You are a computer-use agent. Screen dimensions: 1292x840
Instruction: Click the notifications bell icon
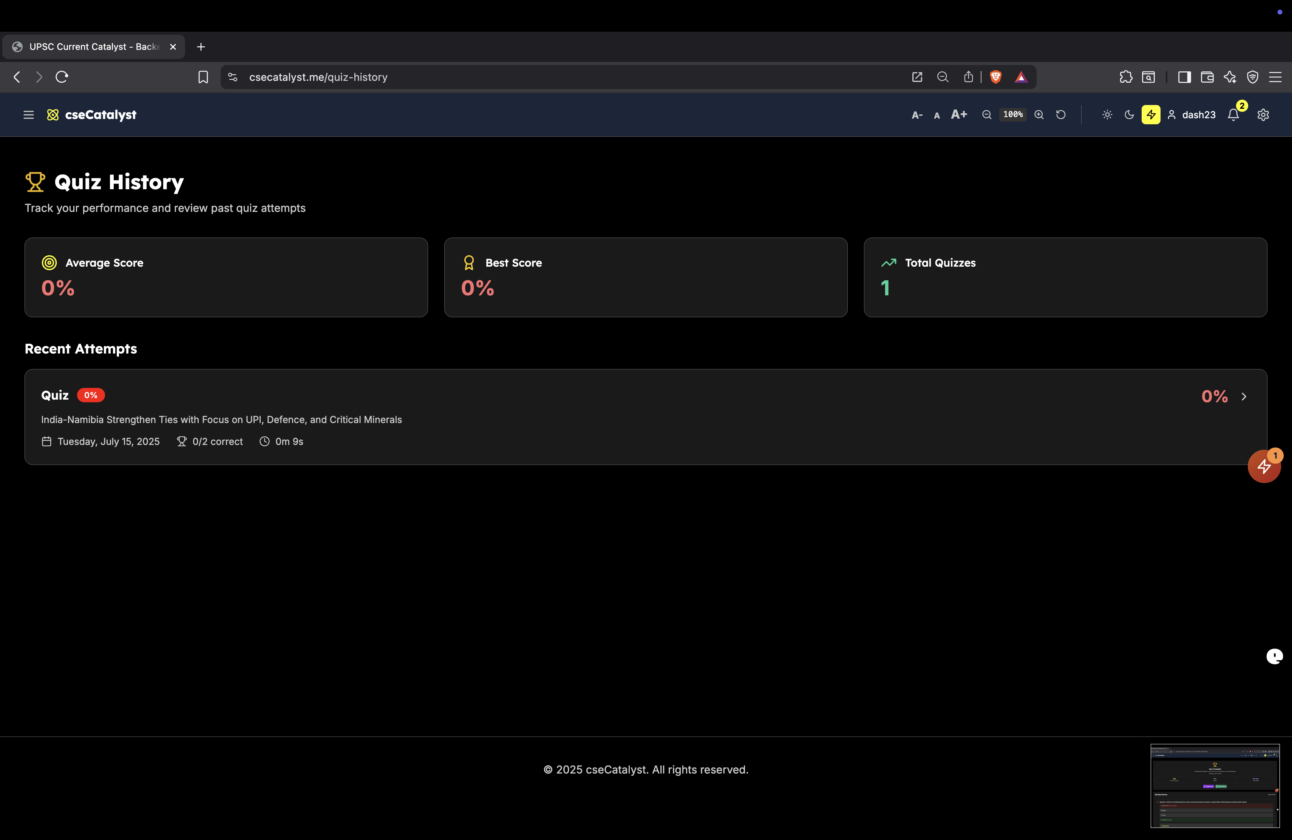coord(1233,114)
